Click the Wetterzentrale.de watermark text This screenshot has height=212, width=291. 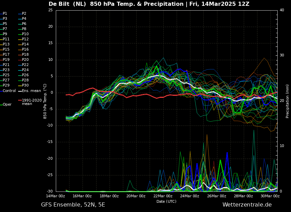click(x=247, y=204)
